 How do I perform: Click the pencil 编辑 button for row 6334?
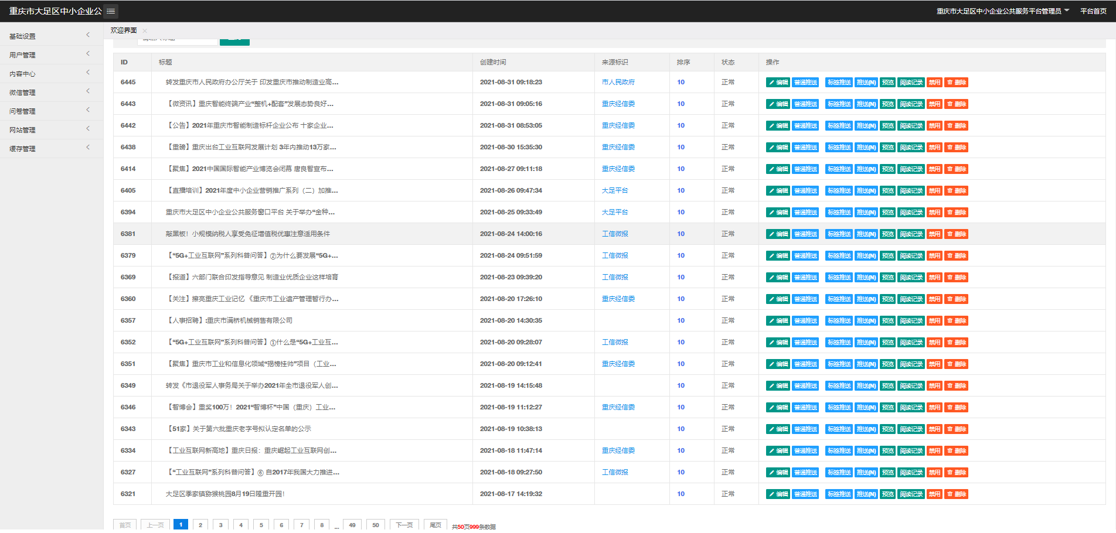point(778,451)
